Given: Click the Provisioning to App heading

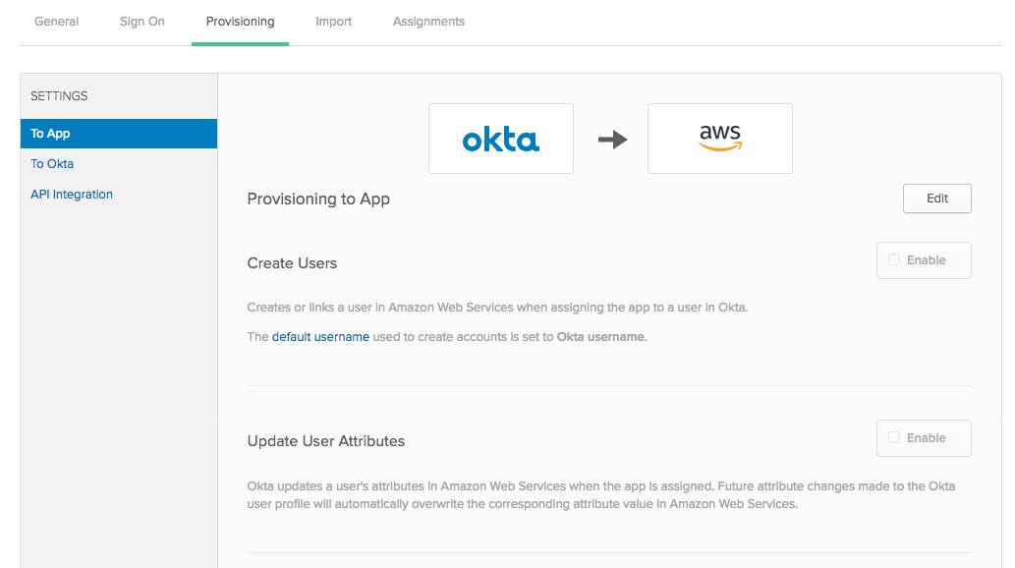Looking at the screenshot, I should (318, 199).
